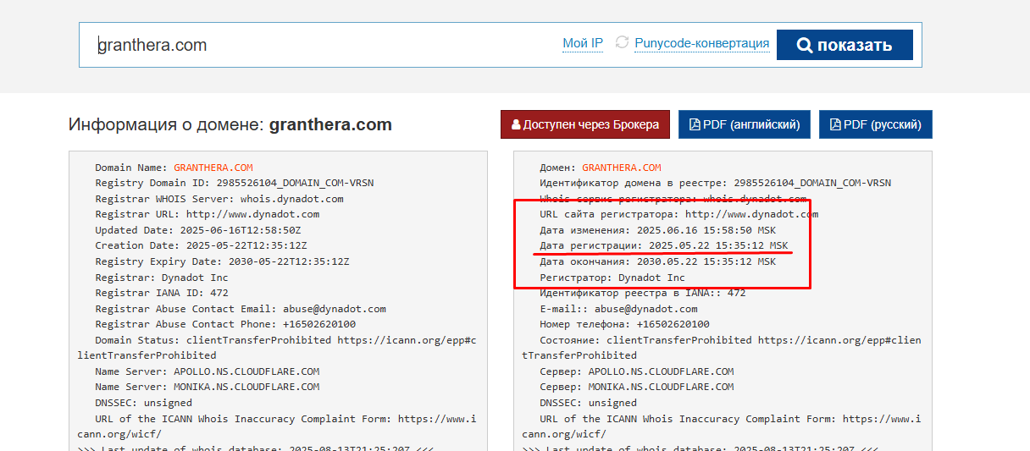
Task: Click the PDF file icon for английский
Action: pos(695,124)
